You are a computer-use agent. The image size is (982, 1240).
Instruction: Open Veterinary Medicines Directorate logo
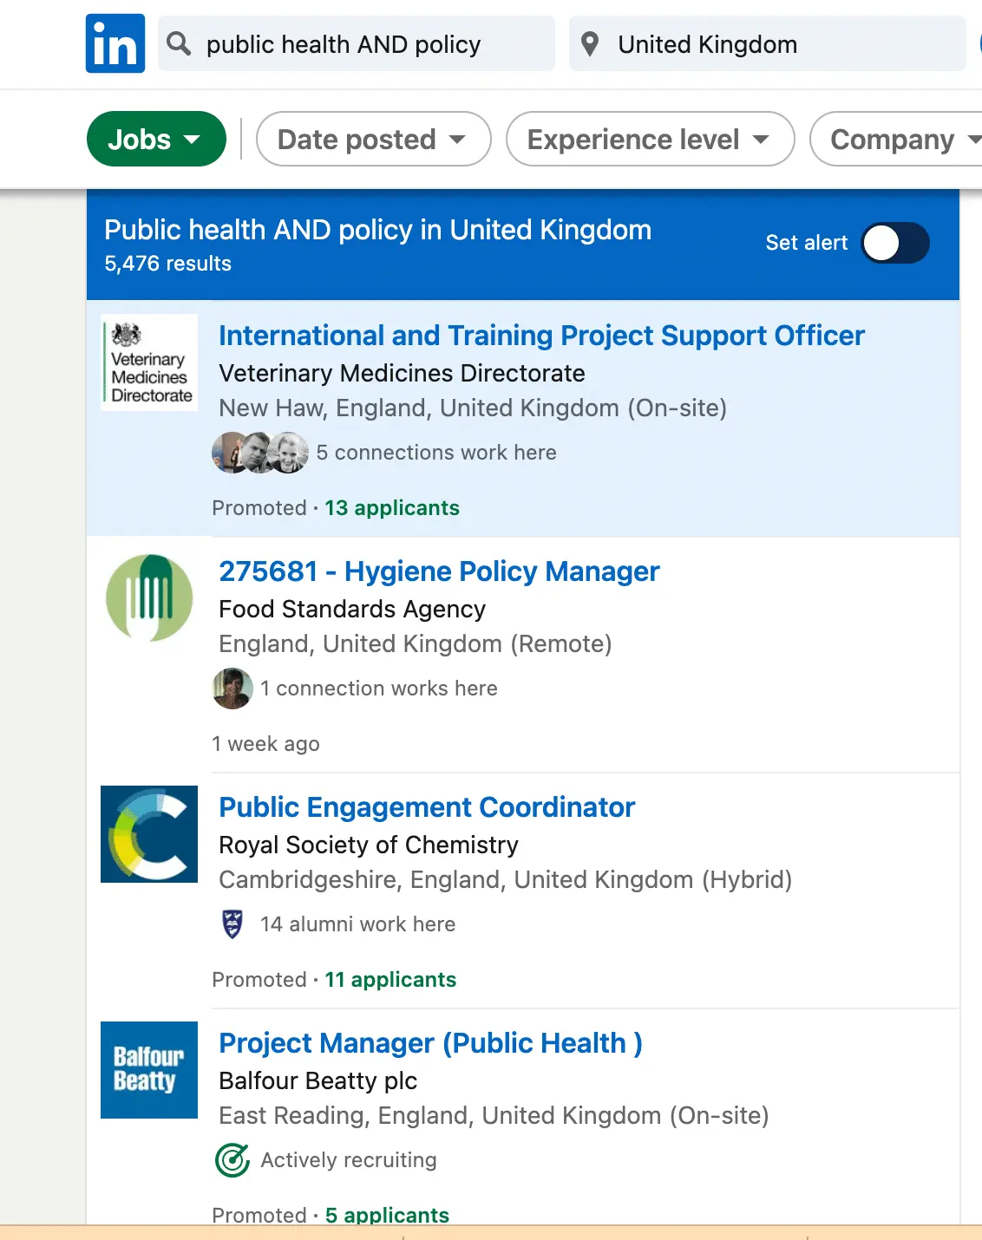[149, 362]
